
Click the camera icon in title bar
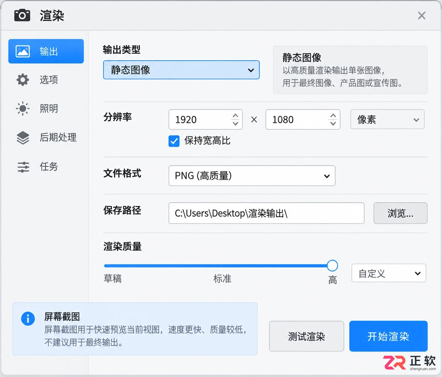22,15
